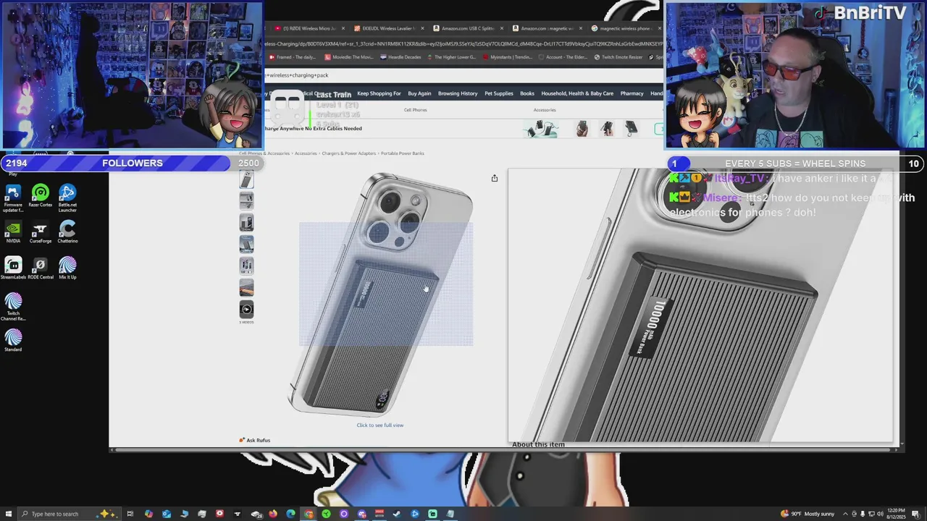Open the Windows Start menu
927x521 pixels.
8,514
